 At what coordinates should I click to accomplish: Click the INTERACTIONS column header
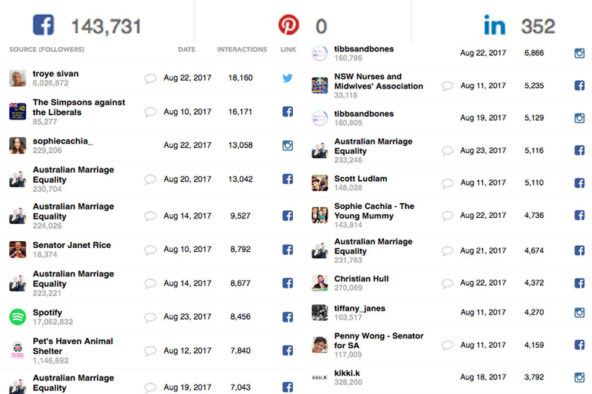(x=242, y=49)
